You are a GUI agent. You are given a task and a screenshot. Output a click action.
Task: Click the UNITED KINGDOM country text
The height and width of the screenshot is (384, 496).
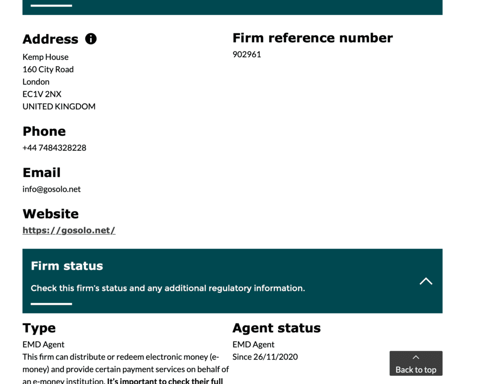click(x=59, y=107)
